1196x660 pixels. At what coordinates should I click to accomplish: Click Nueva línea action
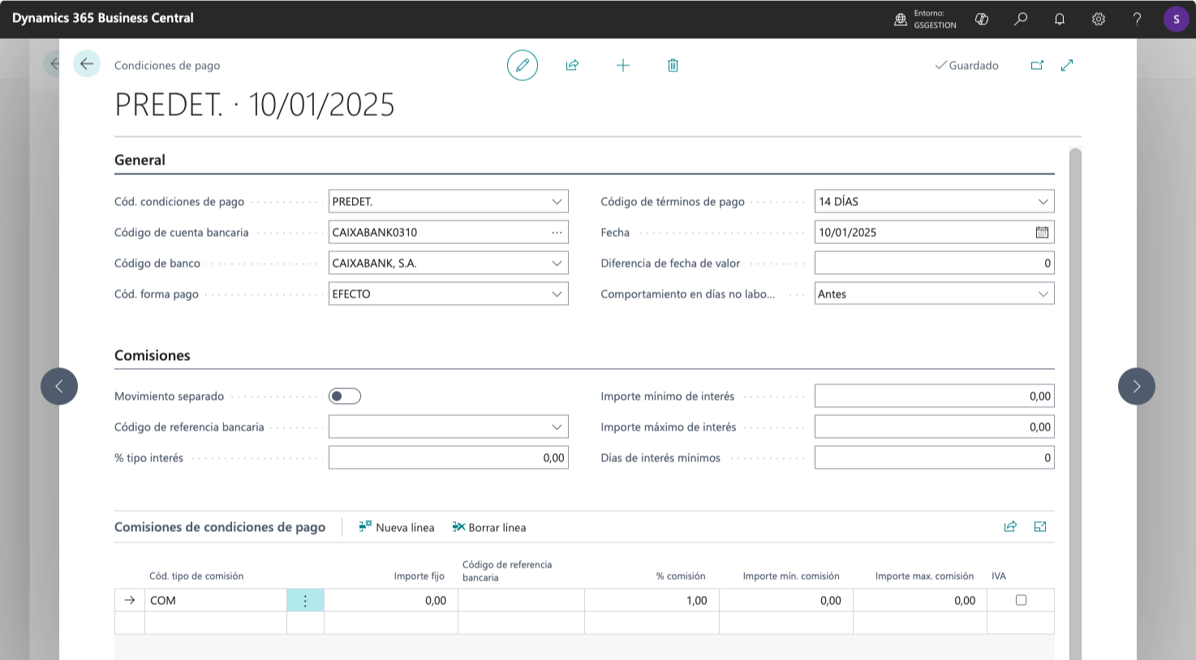397,528
